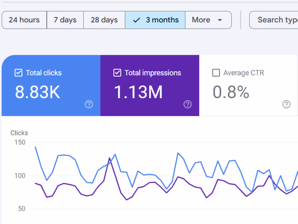The height and width of the screenshot is (224, 298).
Task: Open the More date range dropdown
Action: [208, 20]
